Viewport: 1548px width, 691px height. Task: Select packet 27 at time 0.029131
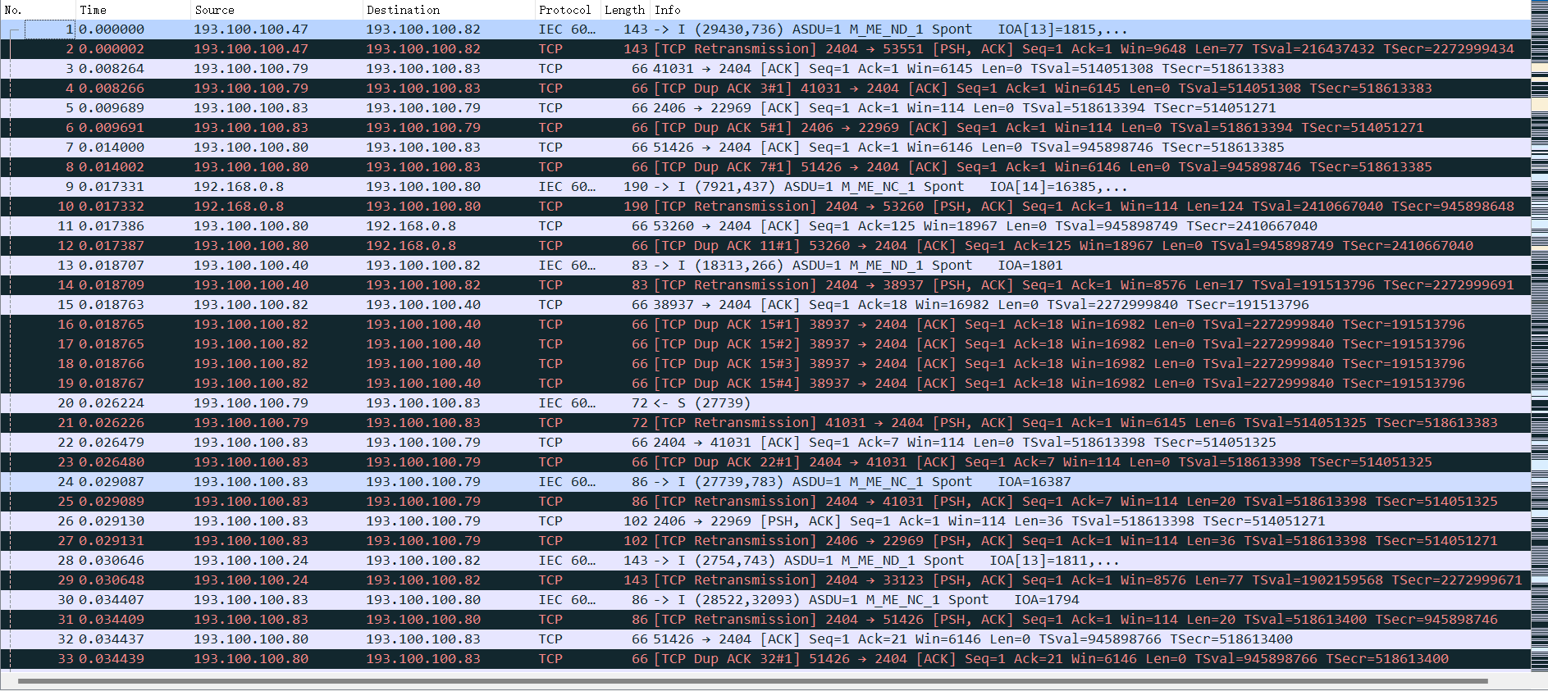click(765, 541)
